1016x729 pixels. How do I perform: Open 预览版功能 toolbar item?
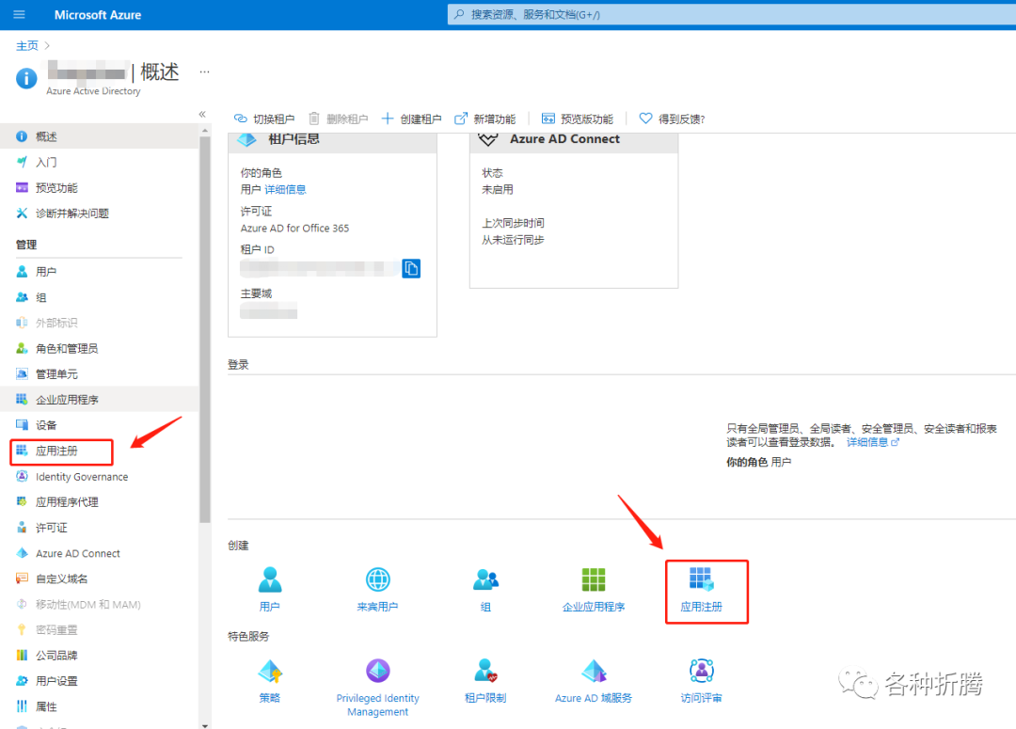(x=578, y=119)
